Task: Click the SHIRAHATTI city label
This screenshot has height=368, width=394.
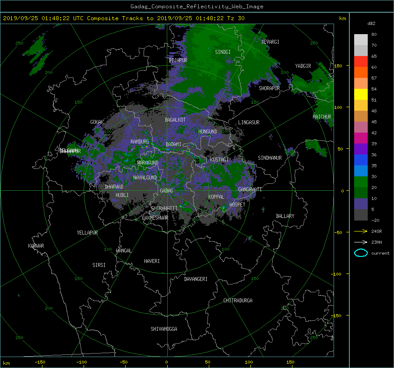Action: pyautogui.click(x=164, y=208)
